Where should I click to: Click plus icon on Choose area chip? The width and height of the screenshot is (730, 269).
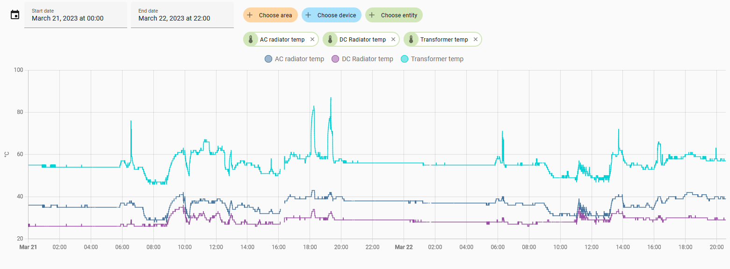point(250,15)
